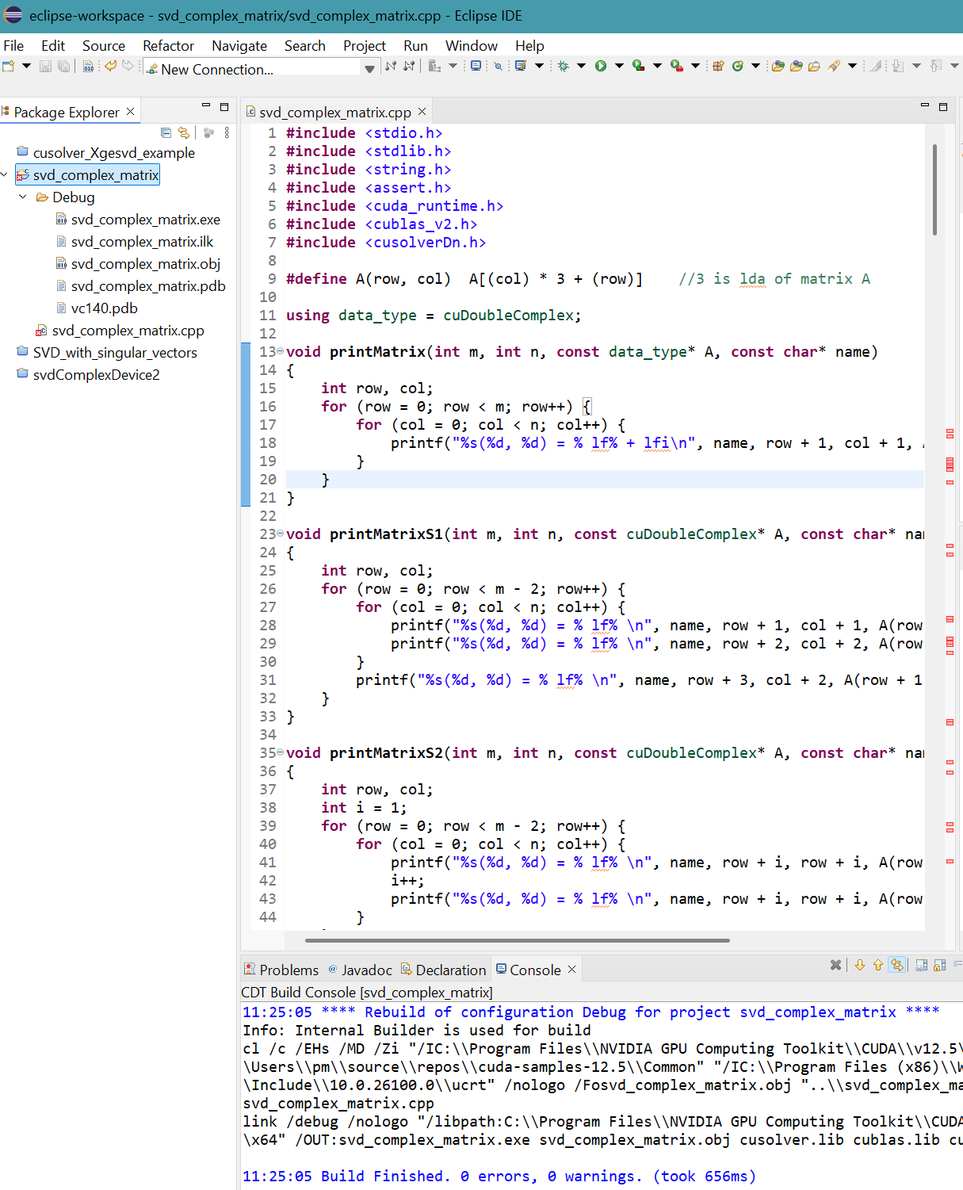Viewport: 963px width, 1190px height.
Task: Toggle Link with Editor in Package Explorer
Action: pos(184,133)
